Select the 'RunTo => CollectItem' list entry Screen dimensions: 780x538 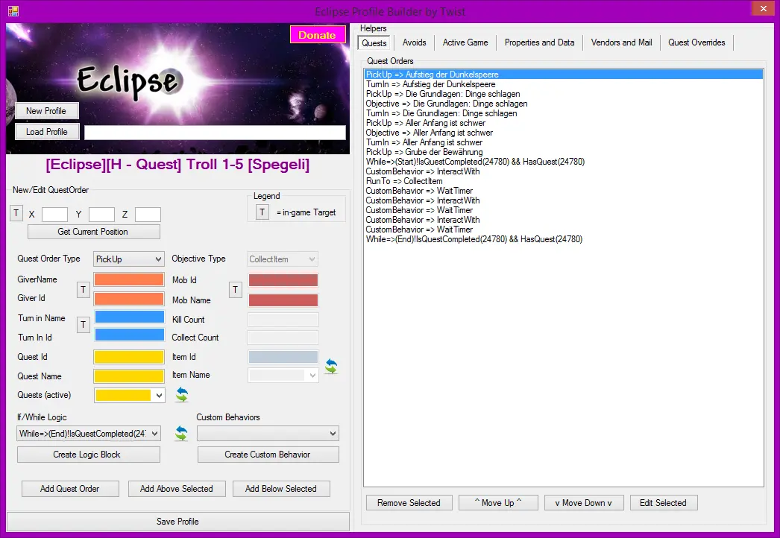(403, 181)
